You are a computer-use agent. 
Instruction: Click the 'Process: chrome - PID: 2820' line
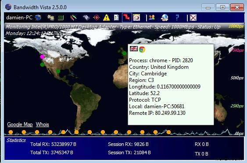pos(161,60)
